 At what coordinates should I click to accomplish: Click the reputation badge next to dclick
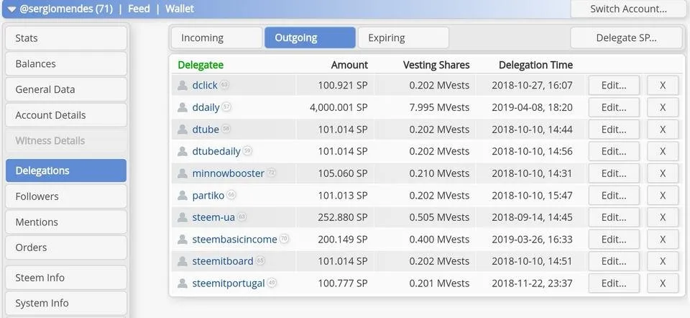(224, 84)
